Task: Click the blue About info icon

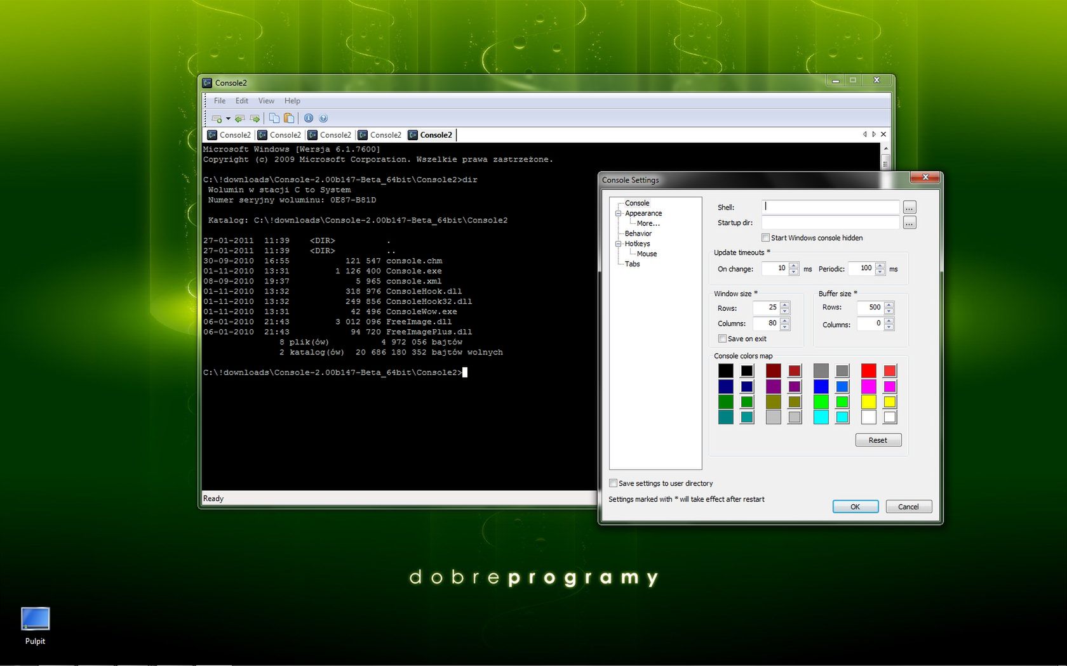Action: point(309,118)
